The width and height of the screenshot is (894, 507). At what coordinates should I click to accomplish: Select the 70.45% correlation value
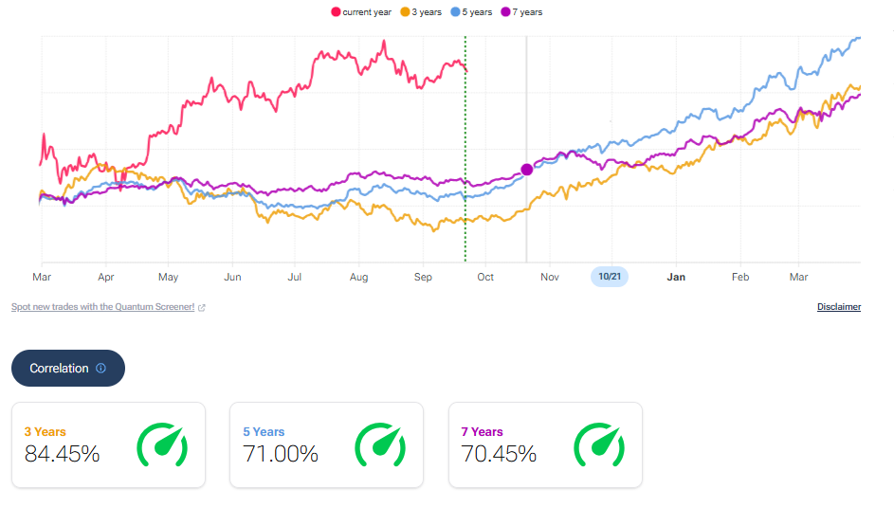(499, 454)
